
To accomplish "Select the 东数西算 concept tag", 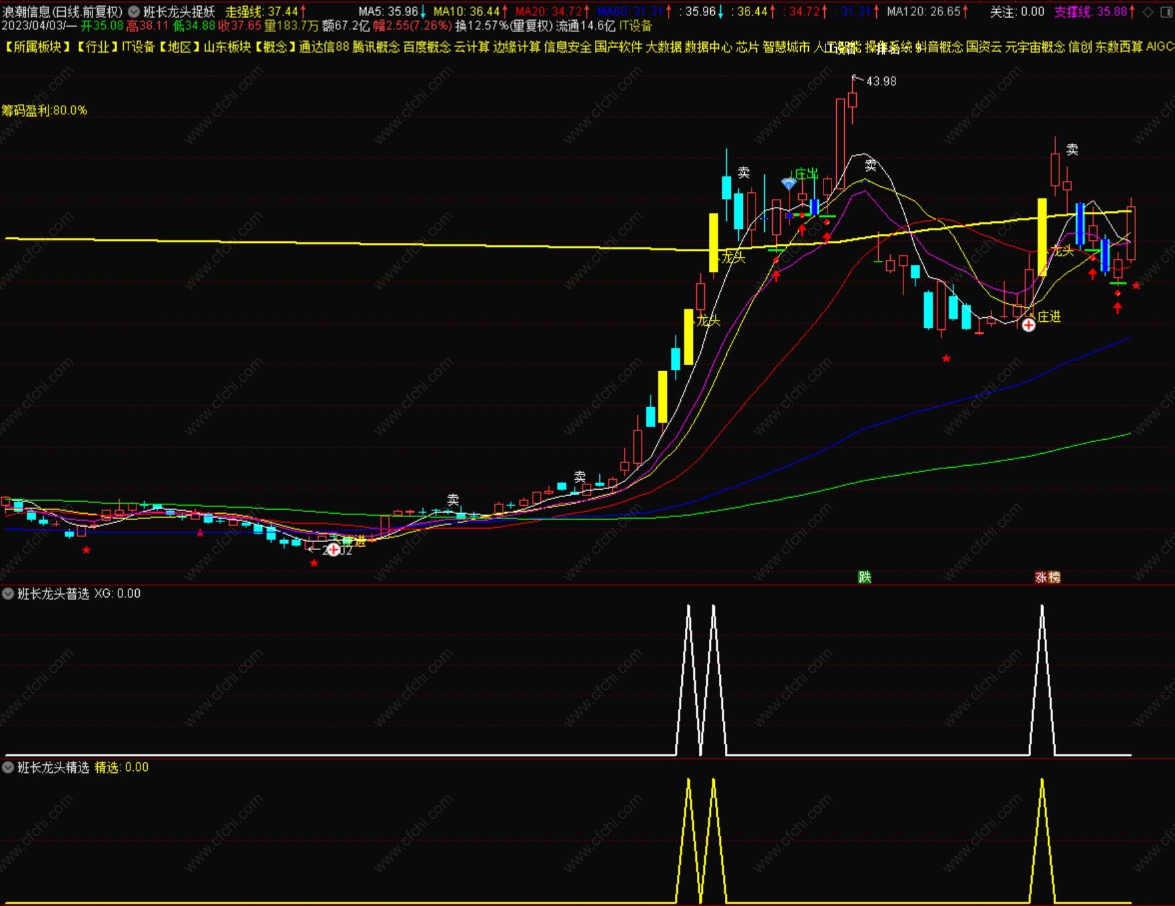I will [1119, 47].
